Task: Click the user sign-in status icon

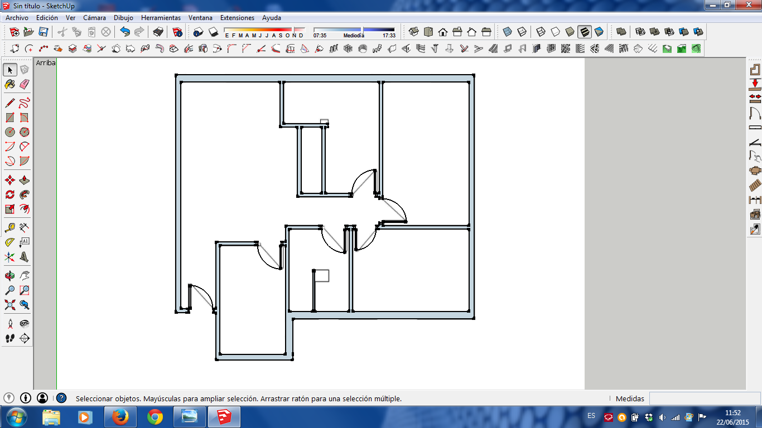Action: (42, 398)
